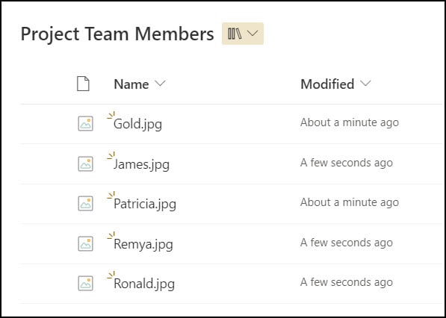
Task: Click the image icon for Gold.jpg
Action: [86, 124]
